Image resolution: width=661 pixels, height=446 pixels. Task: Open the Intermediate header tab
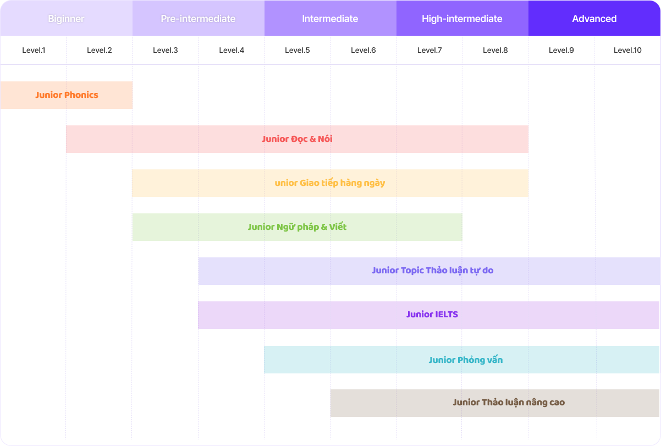[x=330, y=19]
